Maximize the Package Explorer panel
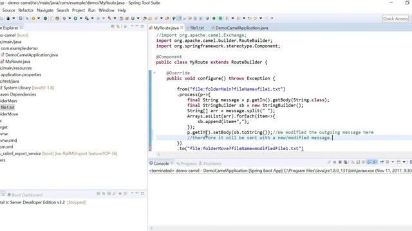 click(x=142, y=26)
